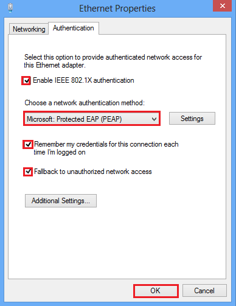Click the Ethernet Properties title bar text
This screenshot has height=306, width=236.
click(x=117, y=9)
